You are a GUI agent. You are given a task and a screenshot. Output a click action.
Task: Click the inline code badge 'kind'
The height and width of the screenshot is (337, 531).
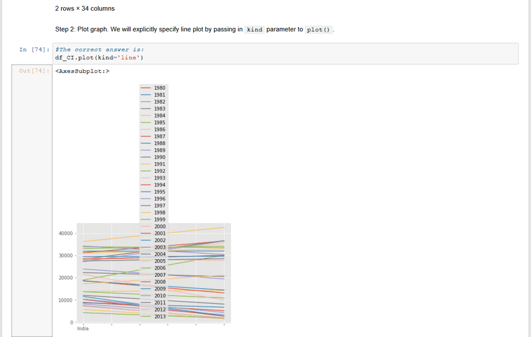(255, 29)
